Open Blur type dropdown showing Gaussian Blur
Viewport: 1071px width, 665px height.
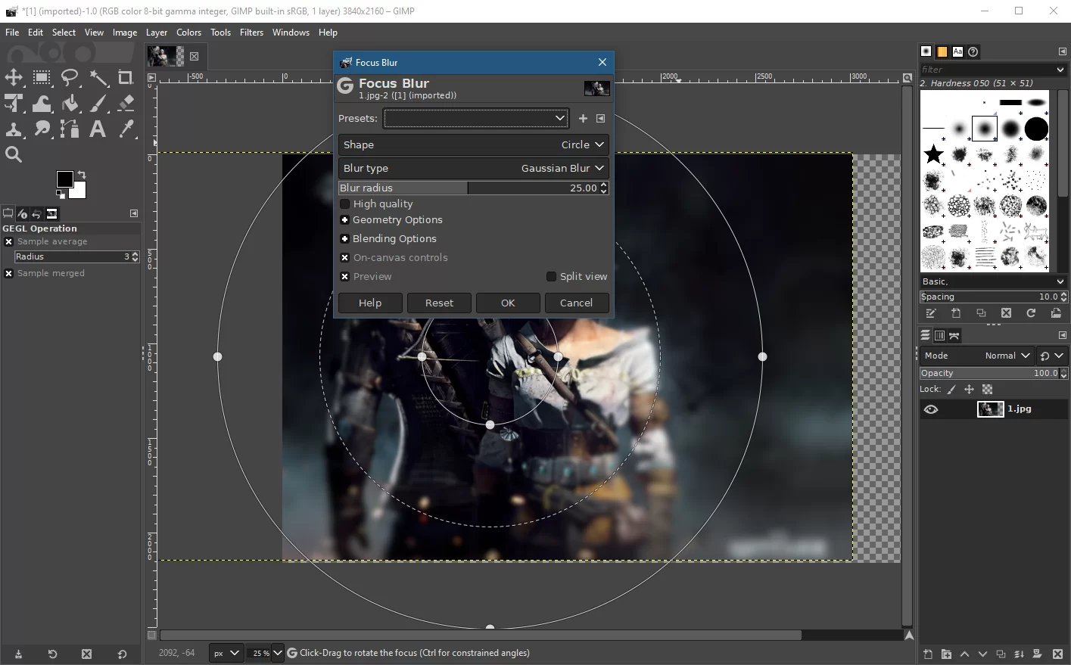[473, 168]
